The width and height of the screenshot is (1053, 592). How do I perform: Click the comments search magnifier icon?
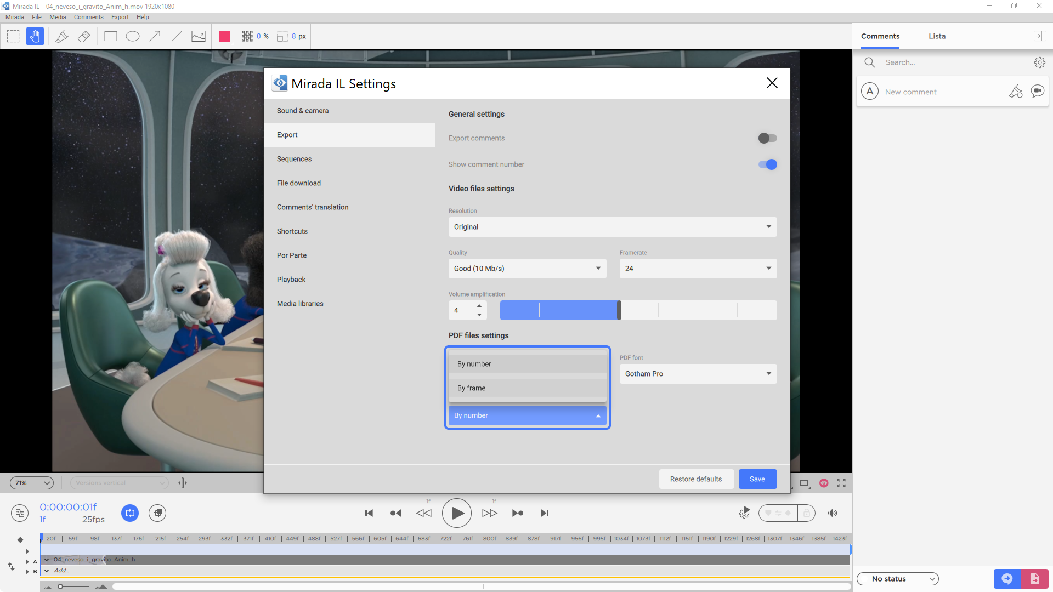(870, 62)
